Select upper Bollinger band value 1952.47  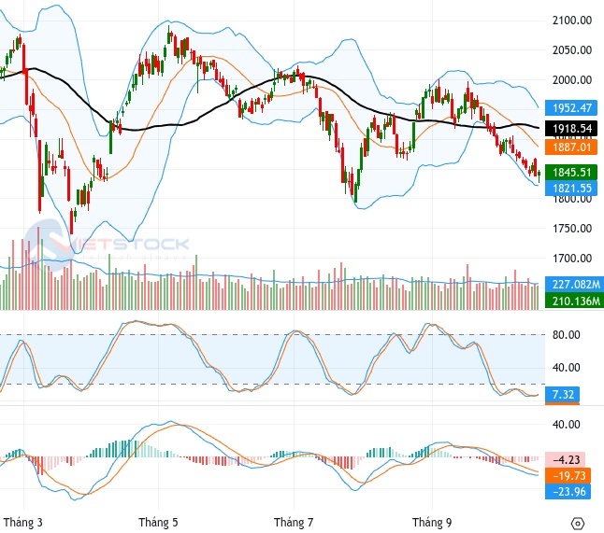tap(571, 108)
